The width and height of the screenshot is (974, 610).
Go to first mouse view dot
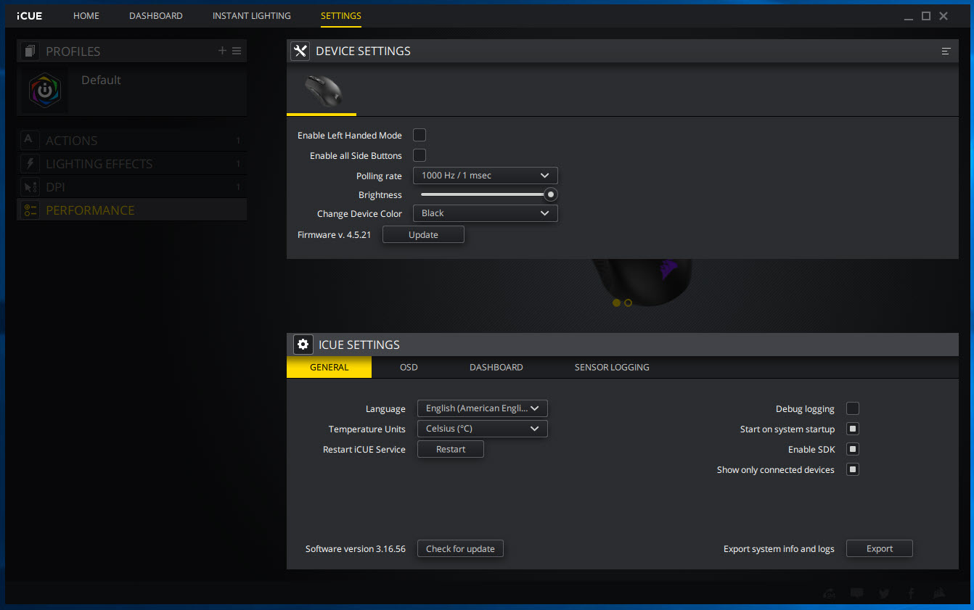coord(616,302)
